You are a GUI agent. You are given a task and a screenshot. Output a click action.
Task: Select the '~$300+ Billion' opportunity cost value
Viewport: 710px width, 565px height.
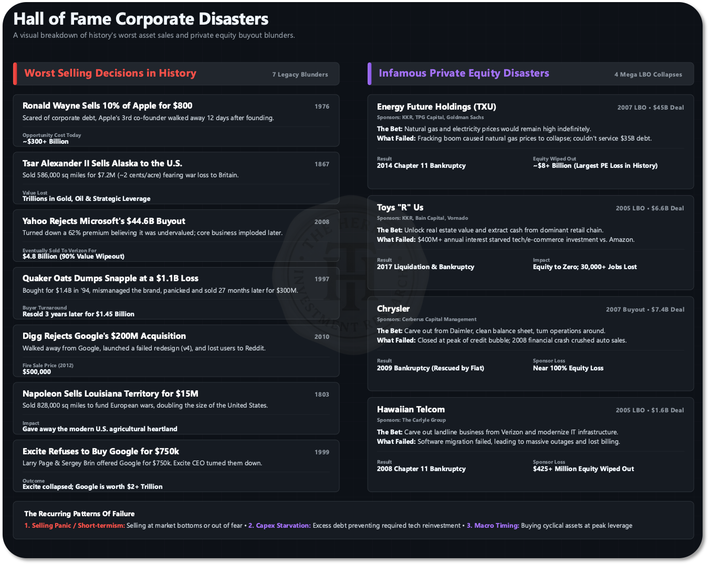[x=45, y=142]
